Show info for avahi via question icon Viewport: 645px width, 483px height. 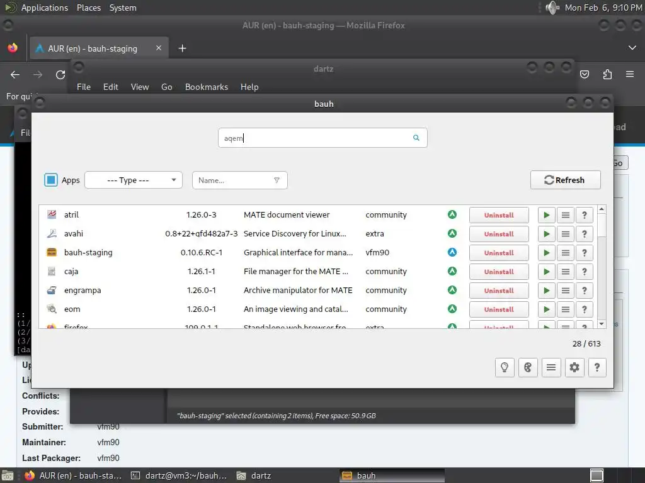(584, 234)
